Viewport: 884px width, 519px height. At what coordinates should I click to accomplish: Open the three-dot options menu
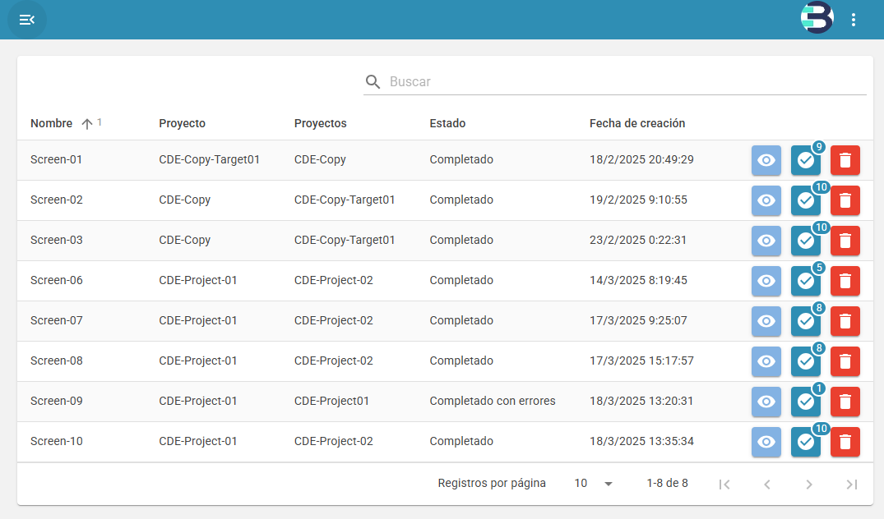point(854,20)
